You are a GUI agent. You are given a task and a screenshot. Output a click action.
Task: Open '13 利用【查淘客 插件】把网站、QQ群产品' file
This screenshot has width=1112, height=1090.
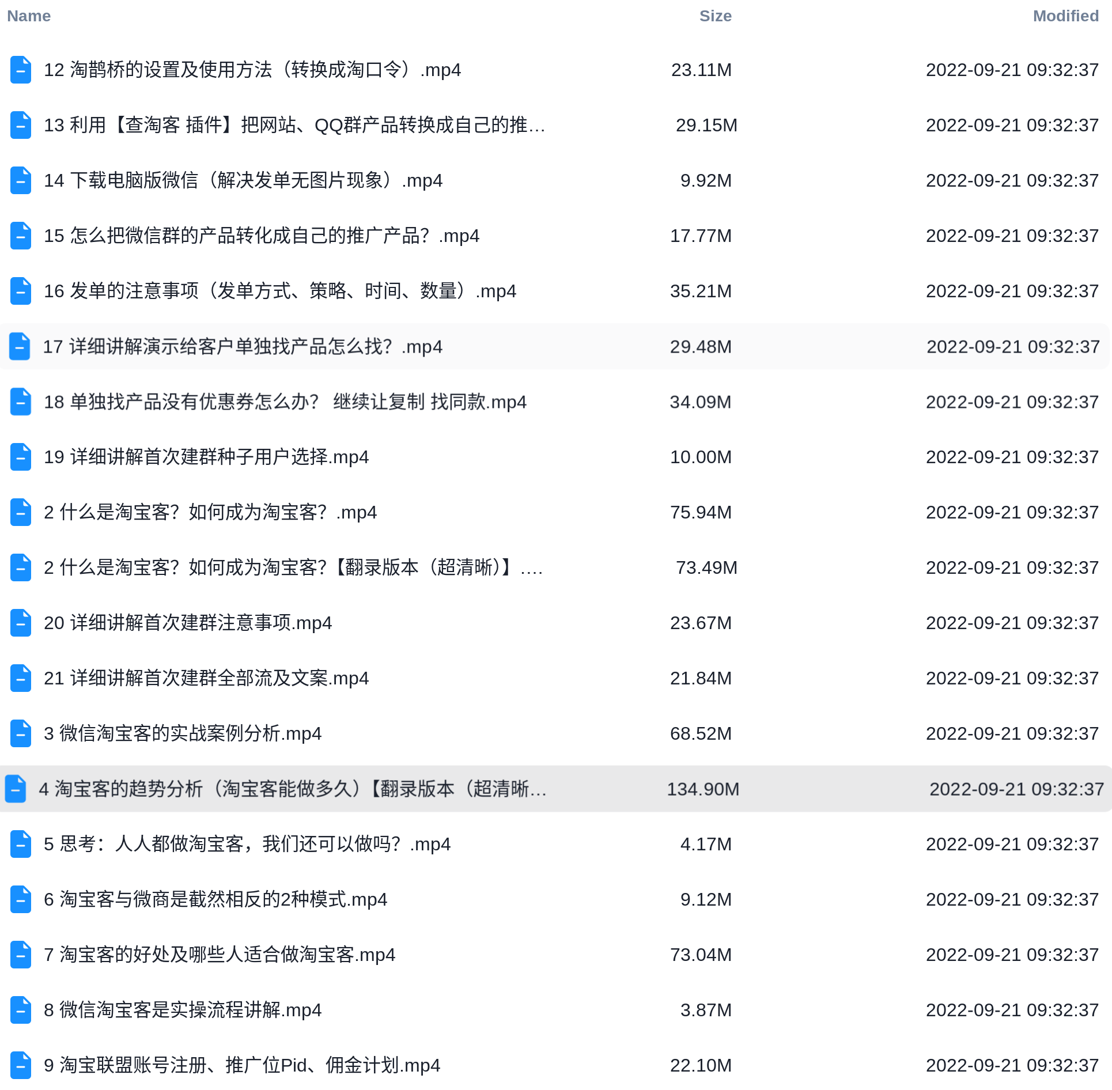(294, 125)
